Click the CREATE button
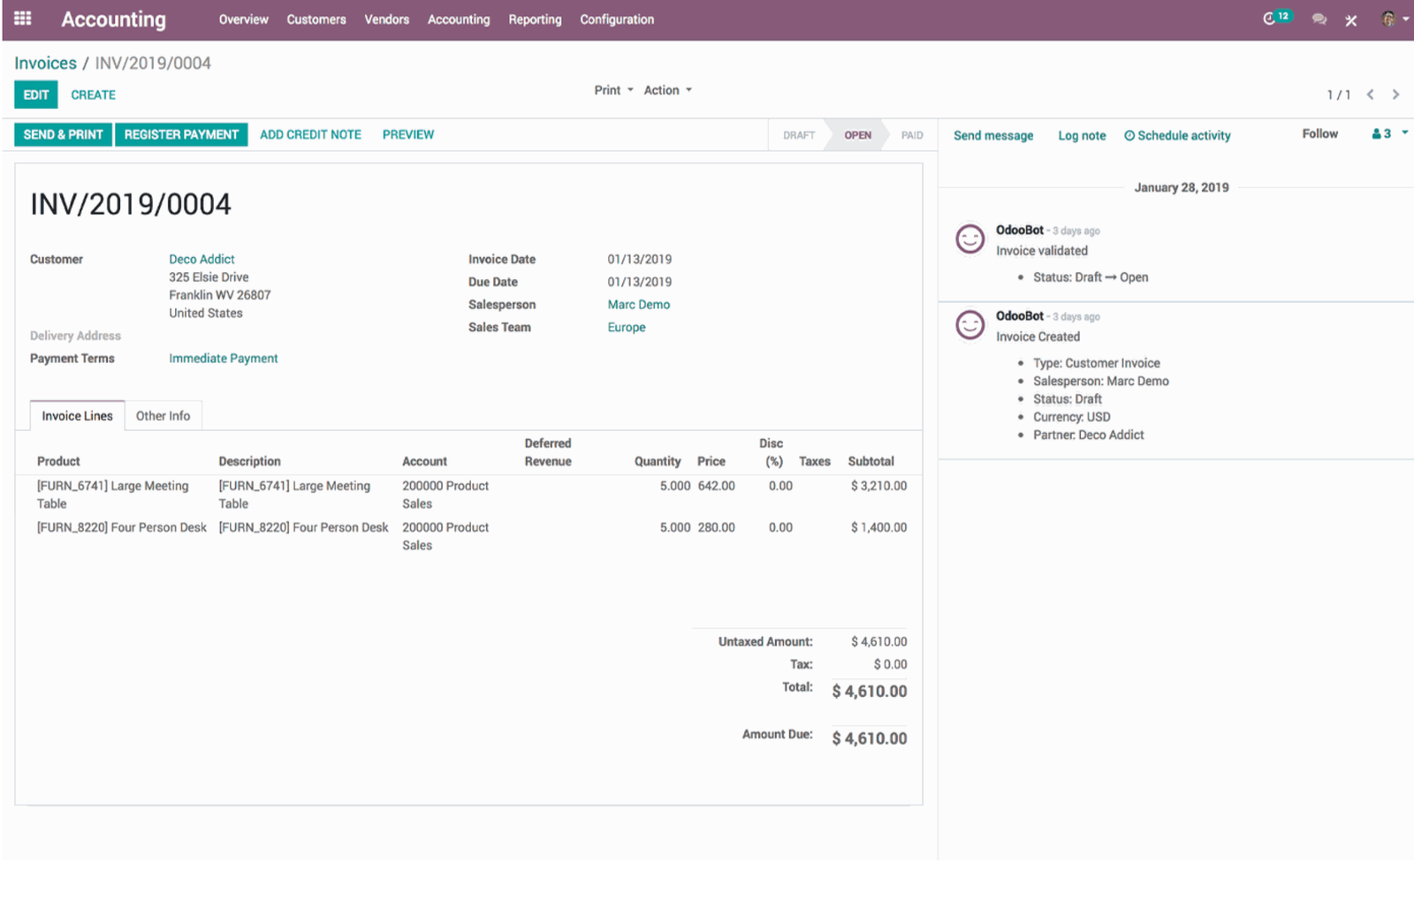The height and width of the screenshot is (916, 1414). (93, 95)
